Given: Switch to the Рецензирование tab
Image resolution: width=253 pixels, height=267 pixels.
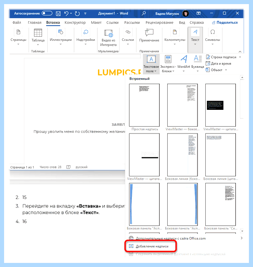Looking at the screenshot, I should click(160, 22).
